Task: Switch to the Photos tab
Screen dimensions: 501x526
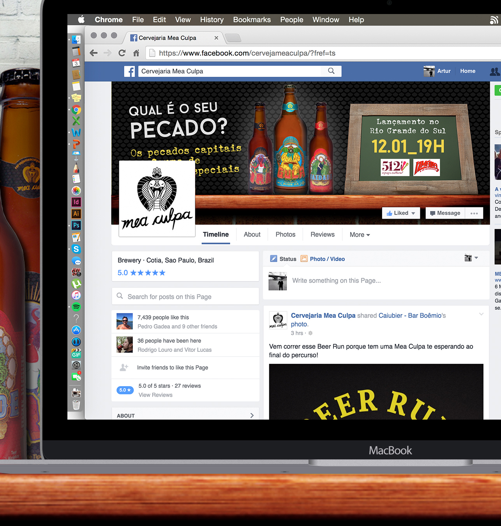Action: pos(285,235)
